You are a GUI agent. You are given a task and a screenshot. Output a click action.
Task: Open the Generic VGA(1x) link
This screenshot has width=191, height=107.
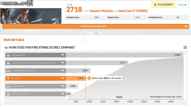coord(101,11)
